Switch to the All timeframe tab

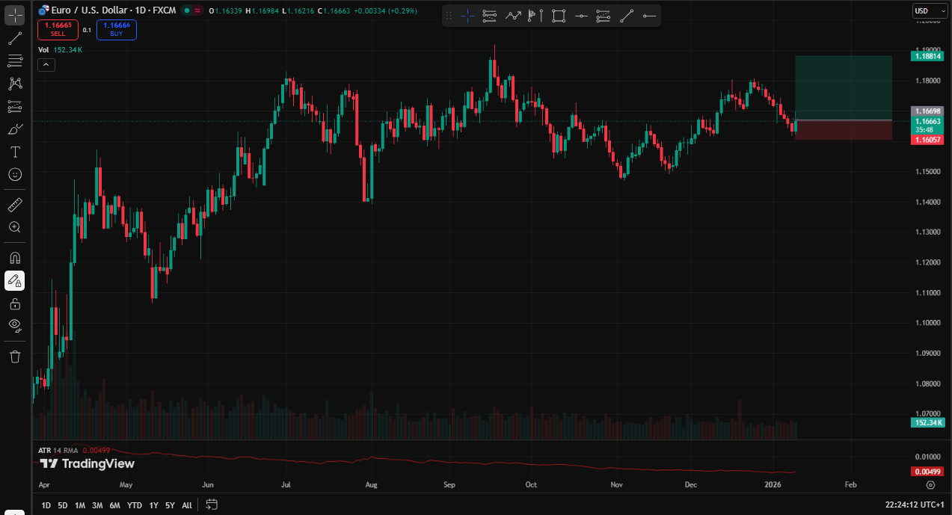(x=186, y=505)
